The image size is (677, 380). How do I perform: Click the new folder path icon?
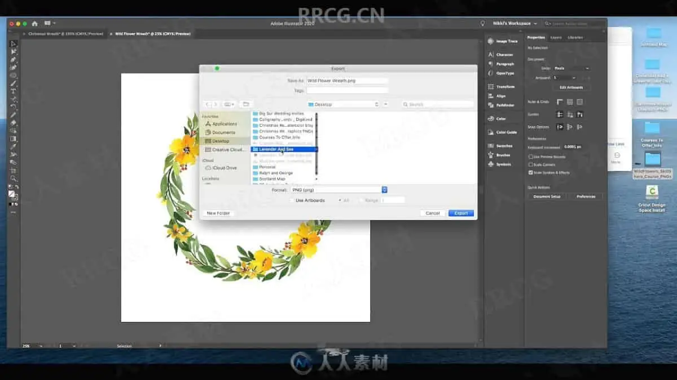click(245, 104)
